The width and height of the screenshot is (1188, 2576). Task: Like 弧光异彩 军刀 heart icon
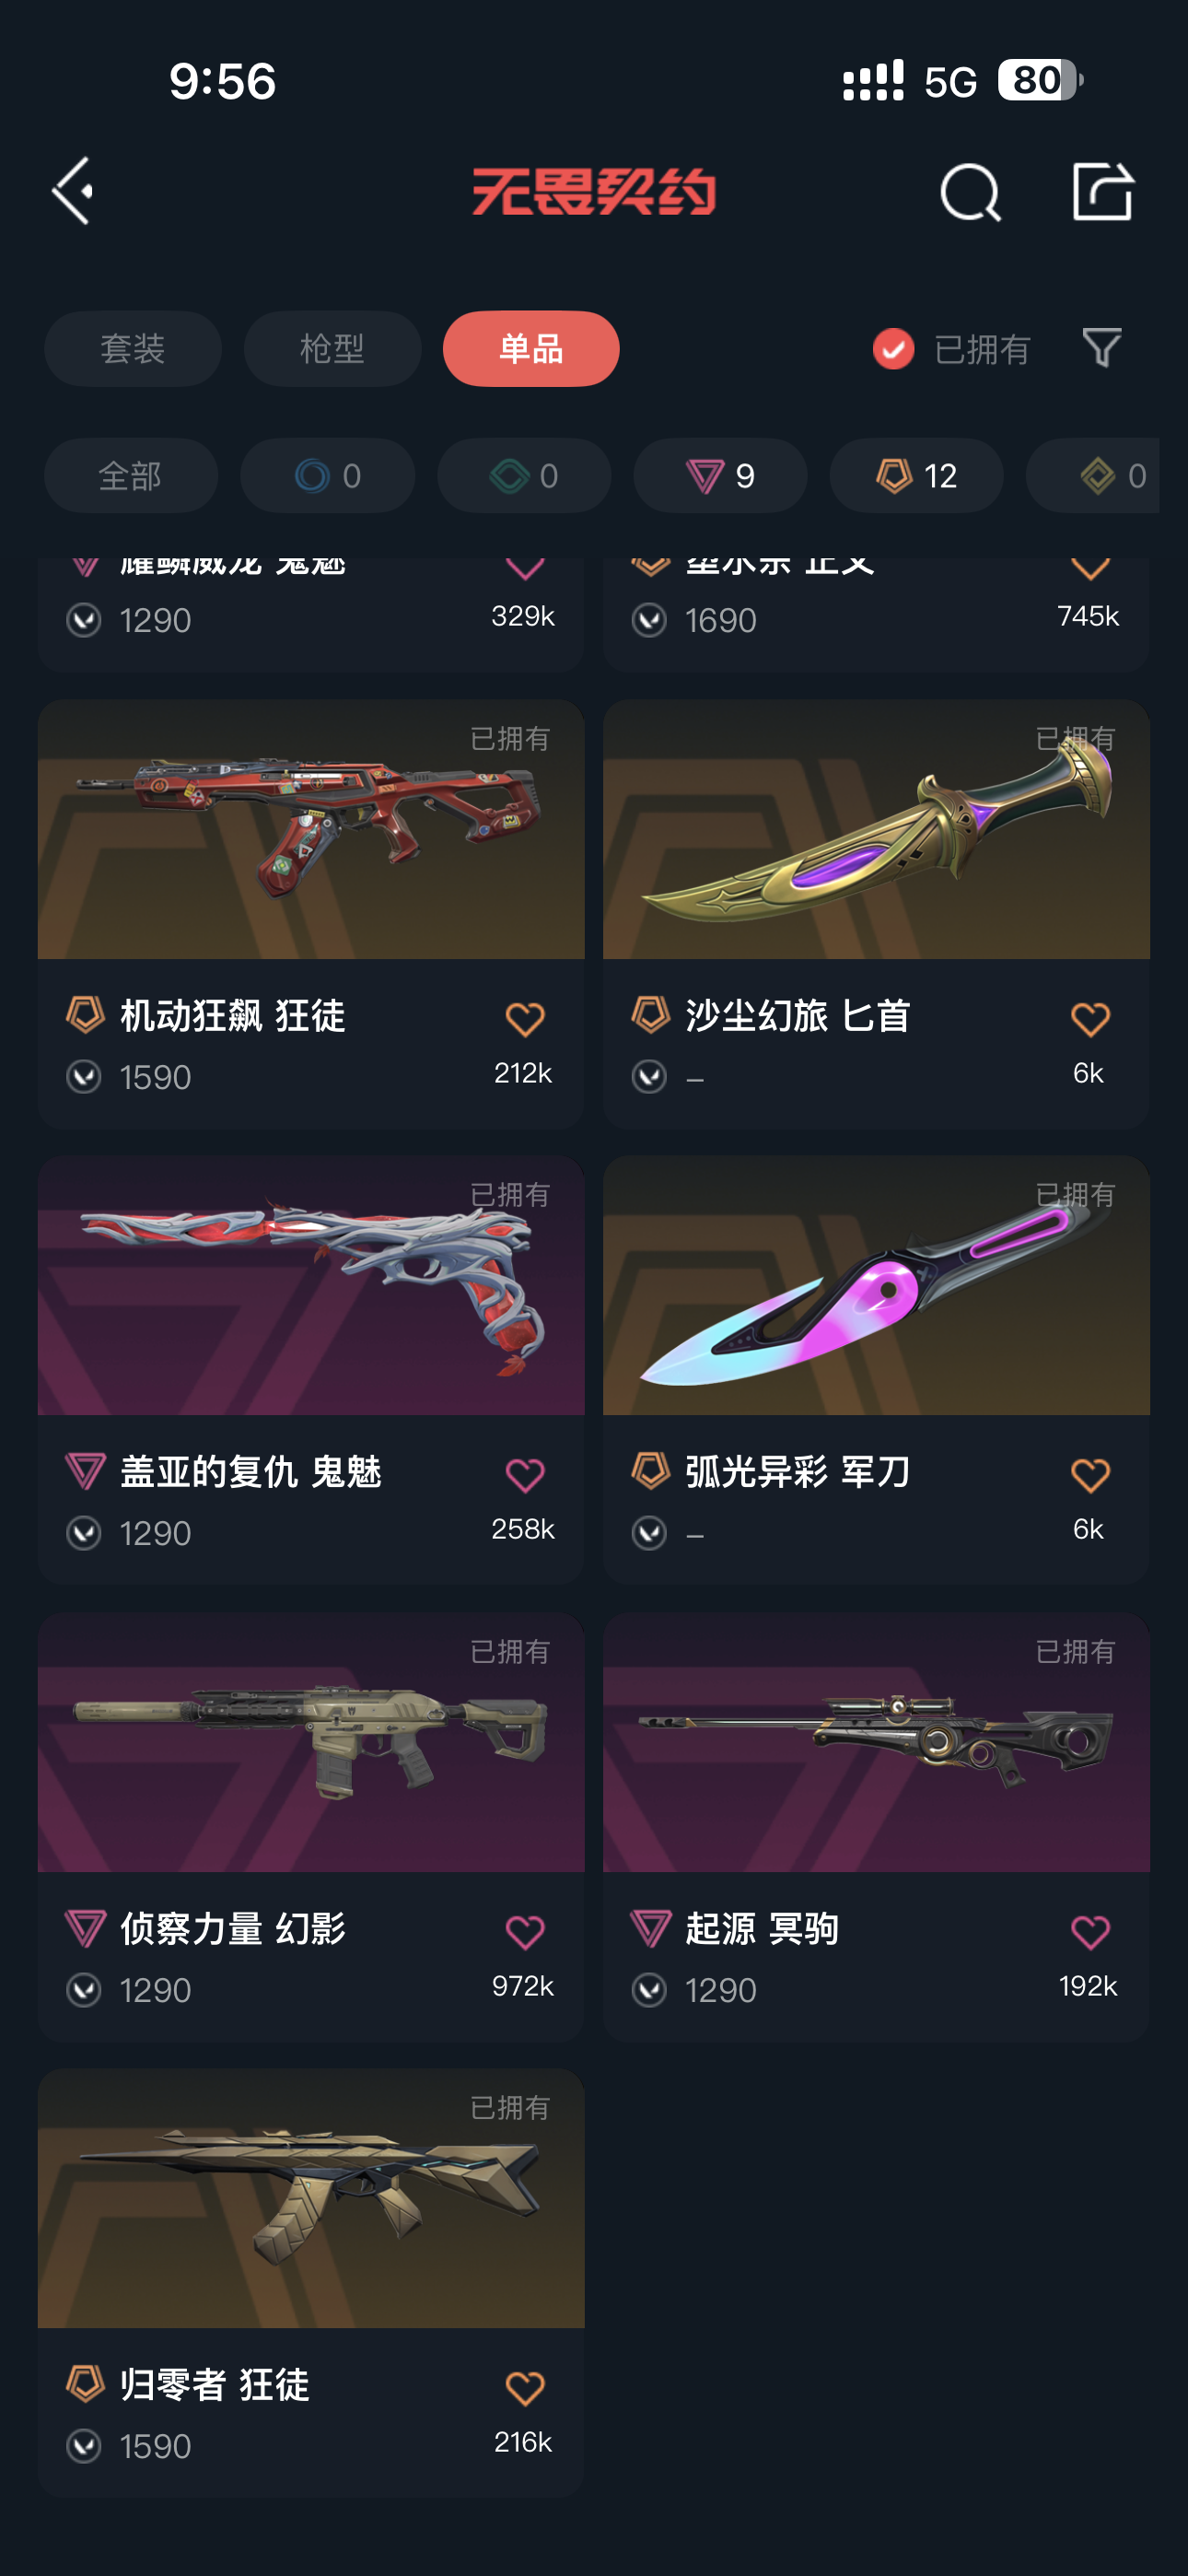click(1089, 1475)
